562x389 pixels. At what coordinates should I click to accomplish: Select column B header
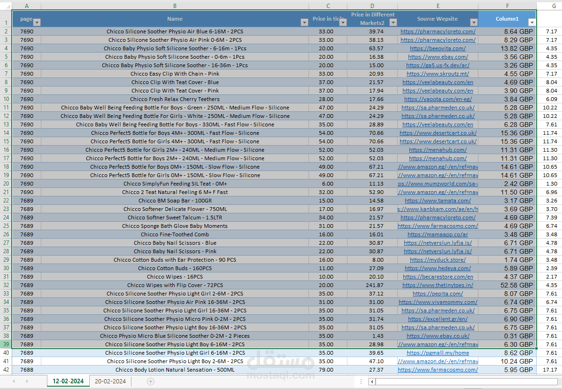175,6
